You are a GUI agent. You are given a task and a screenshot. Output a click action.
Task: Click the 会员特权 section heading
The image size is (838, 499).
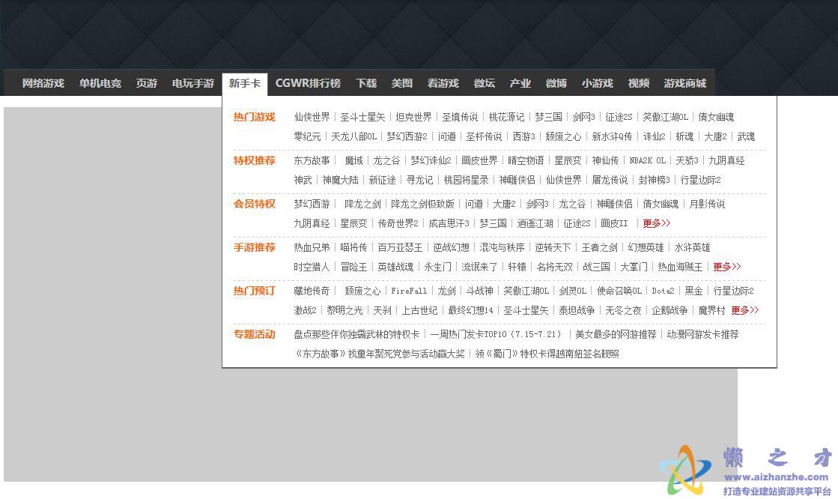[x=255, y=204]
